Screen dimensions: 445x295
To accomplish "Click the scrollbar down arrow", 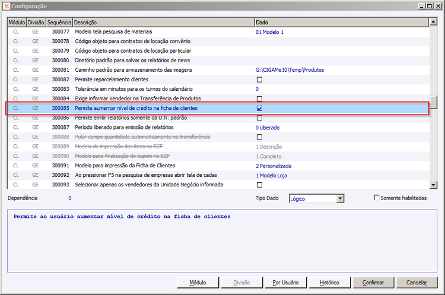I will (433, 185).
